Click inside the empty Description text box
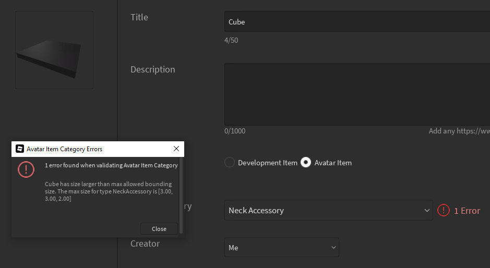 (x=357, y=94)
